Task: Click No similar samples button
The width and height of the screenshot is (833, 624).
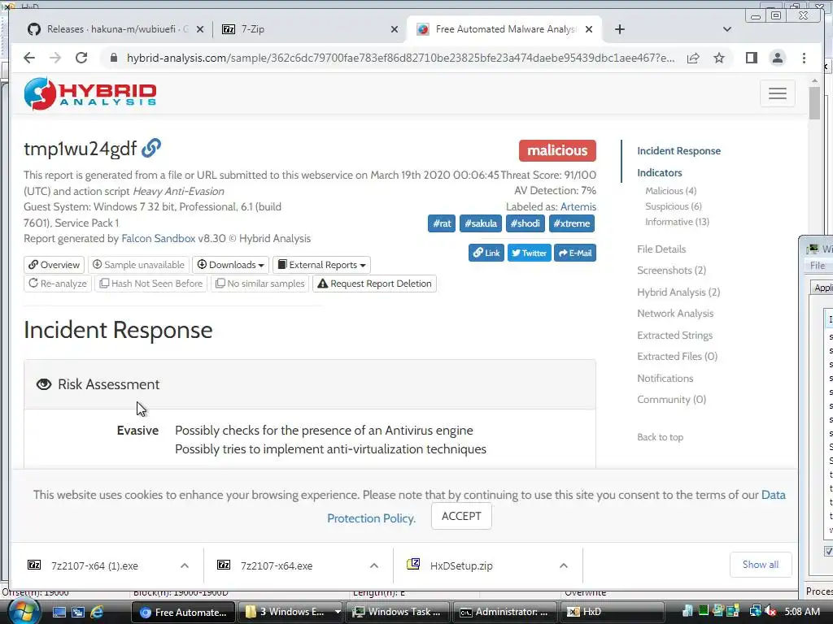Action: point(259,284)
